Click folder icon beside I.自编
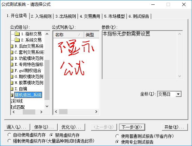192x146 pixels. (x=12, y=89)
